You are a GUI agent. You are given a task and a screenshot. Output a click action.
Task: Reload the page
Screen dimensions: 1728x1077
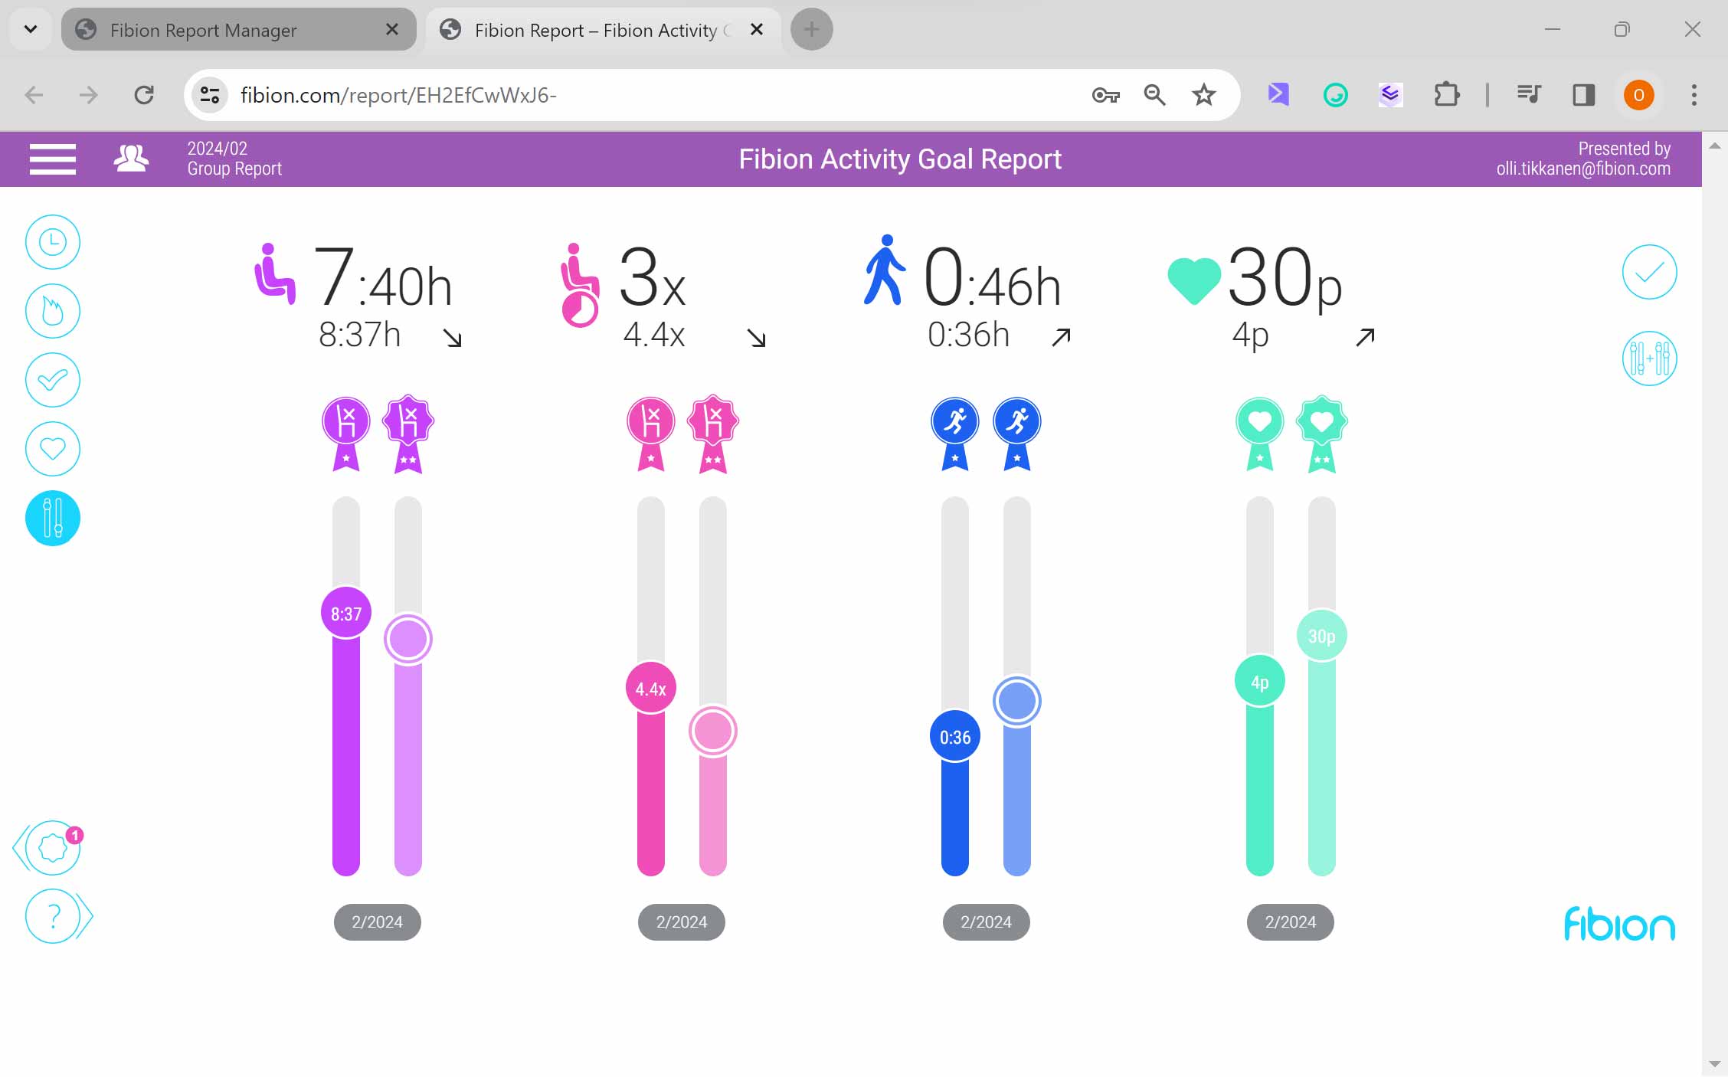tap(144, 95)
